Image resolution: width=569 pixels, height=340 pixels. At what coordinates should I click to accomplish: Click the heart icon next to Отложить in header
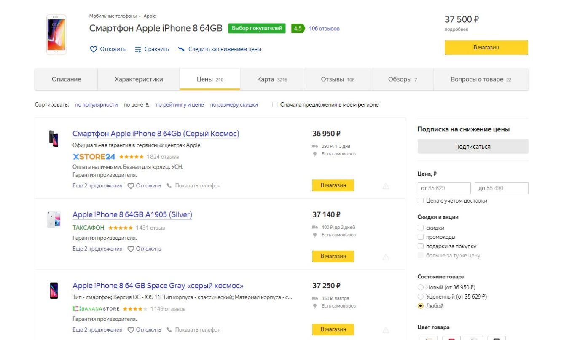click(94, 49)
